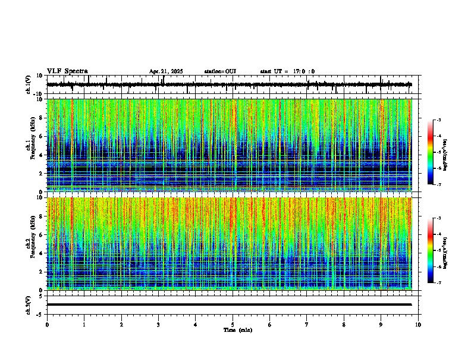Click time axis tick label "5"
The height and width of the screenshot is (364, 471).
pyautogui.click(x=233, y=325)
